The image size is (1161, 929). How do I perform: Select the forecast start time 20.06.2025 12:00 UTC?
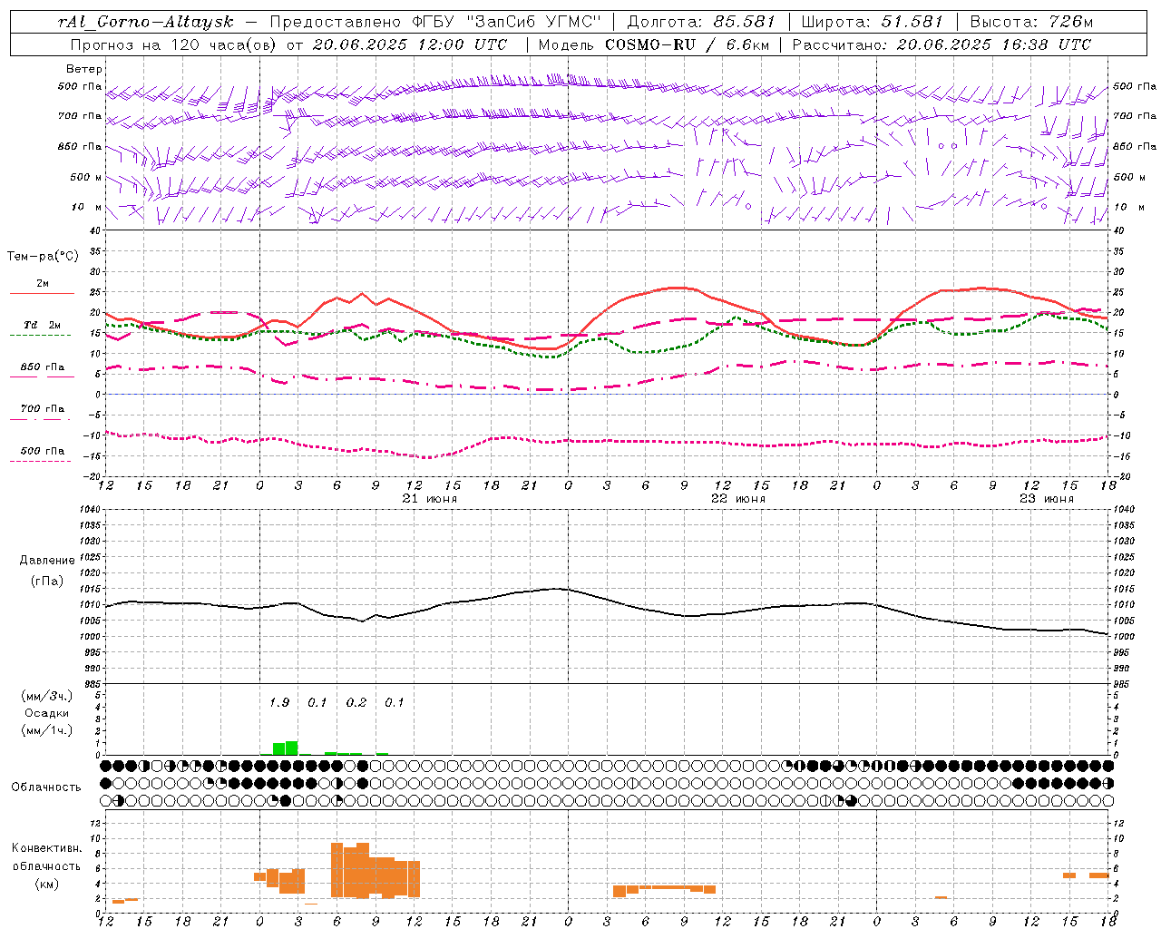point(410,44)
